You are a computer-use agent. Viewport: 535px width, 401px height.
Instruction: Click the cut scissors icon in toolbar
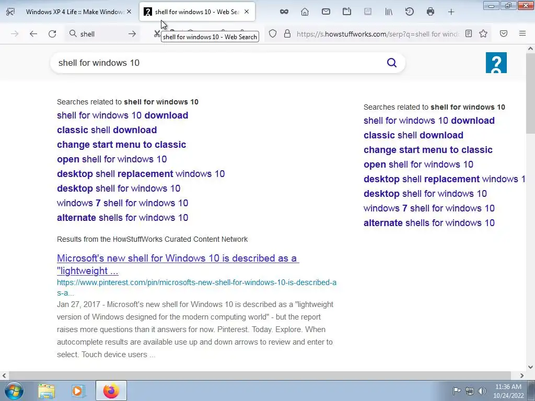tap(157, 34)
